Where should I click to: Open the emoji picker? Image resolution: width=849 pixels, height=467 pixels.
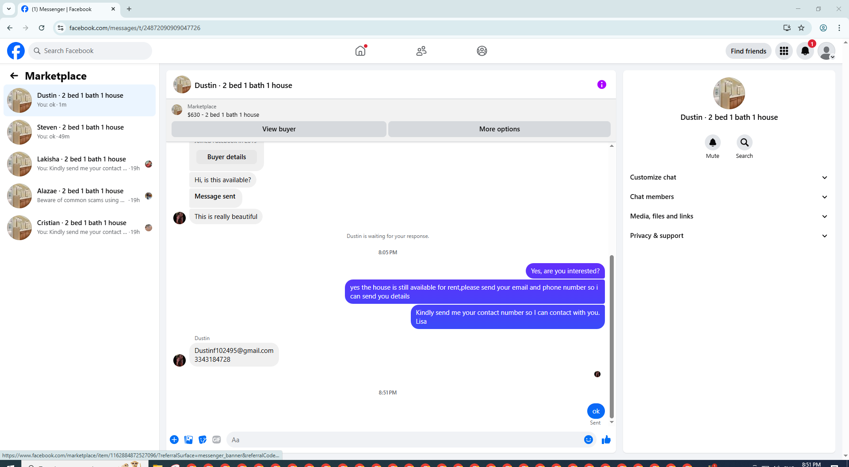[588, 440]
